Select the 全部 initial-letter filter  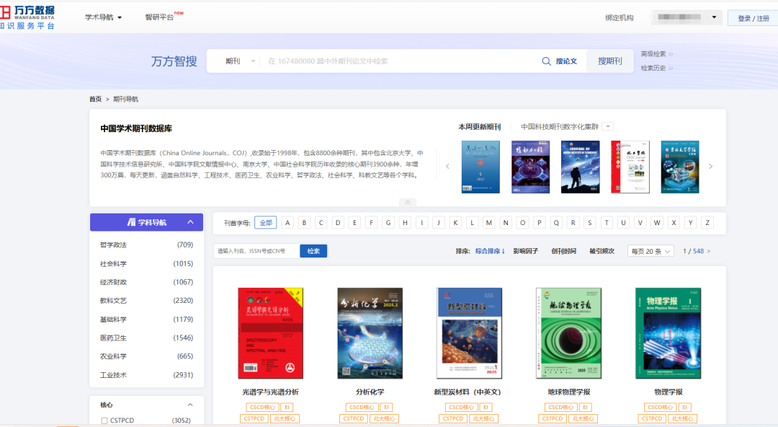click(x=265, y=223)
